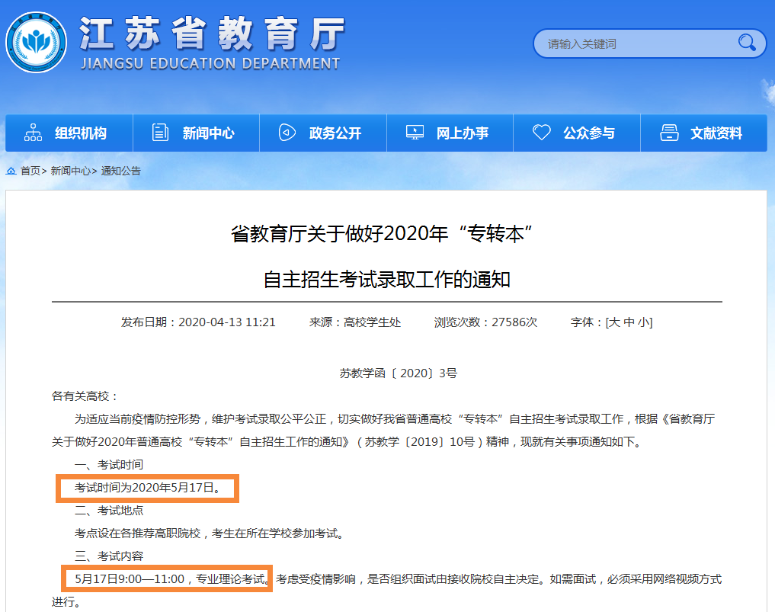Click the Jiangsu Education Department logo emblem
Viewport: 775px width, 612px height.
38,43
